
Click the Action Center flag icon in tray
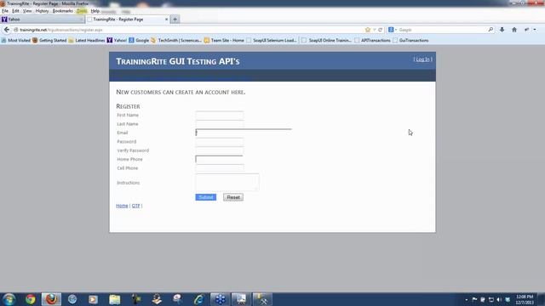(x=474, y=299)
